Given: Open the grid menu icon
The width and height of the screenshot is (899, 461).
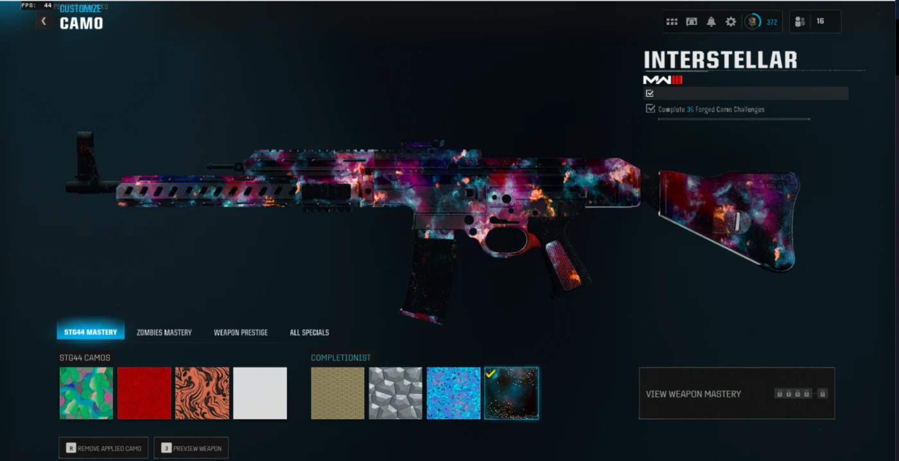Looking at the screenshot, I should click(672, 22).
